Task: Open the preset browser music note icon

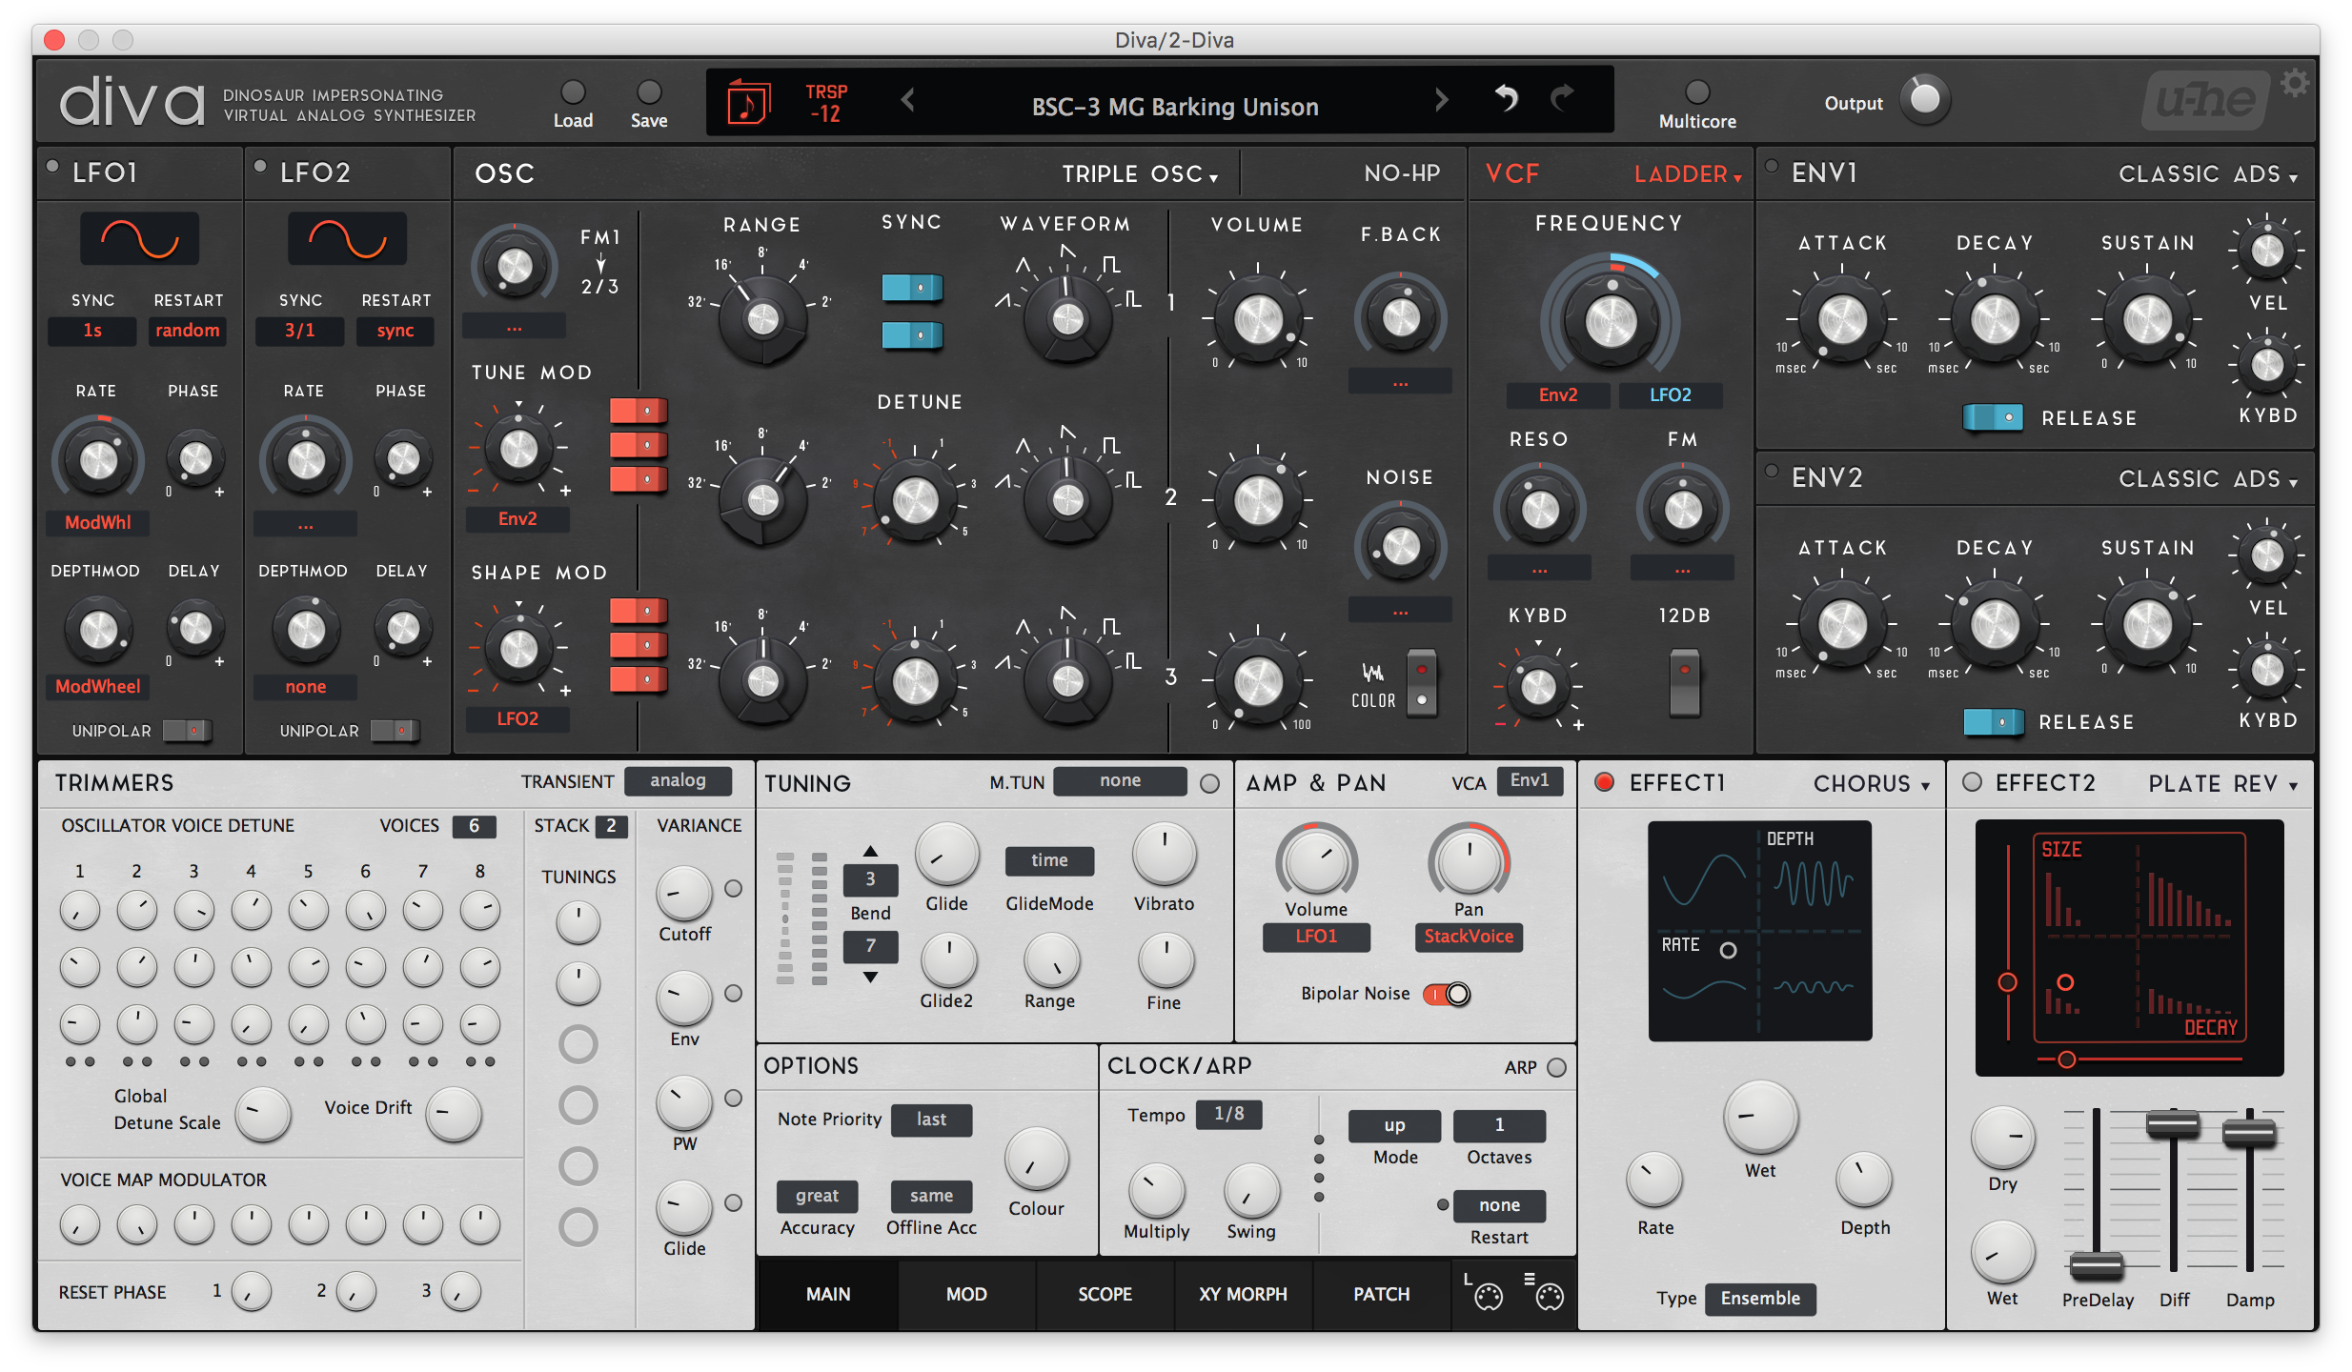Action: tap(748, 102)
